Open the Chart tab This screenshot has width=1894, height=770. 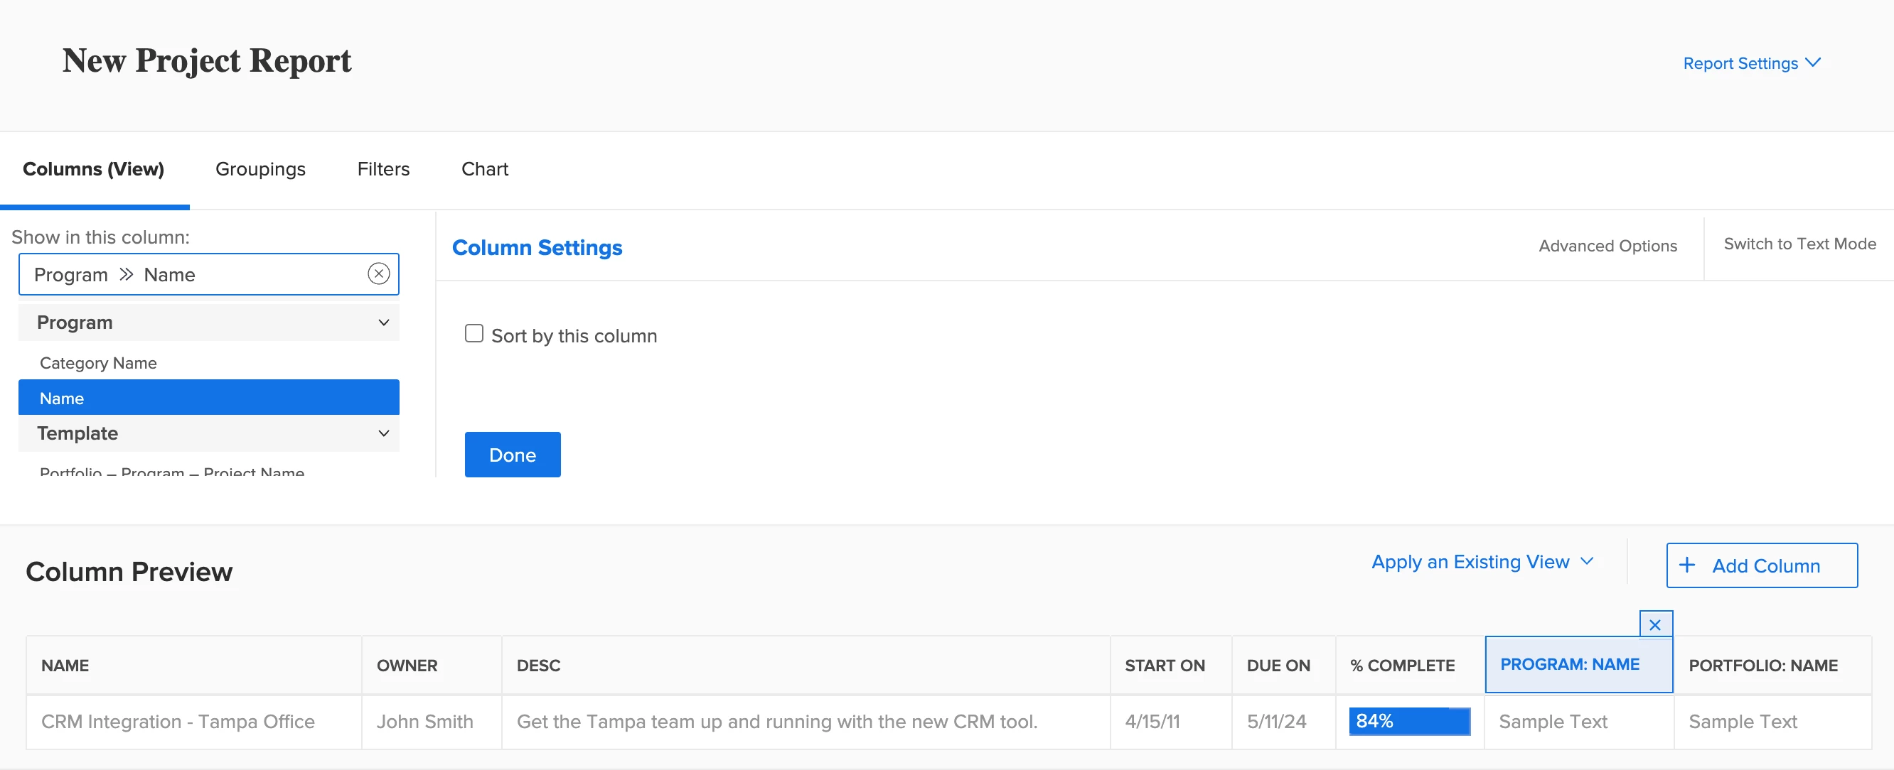coord(483,169)
